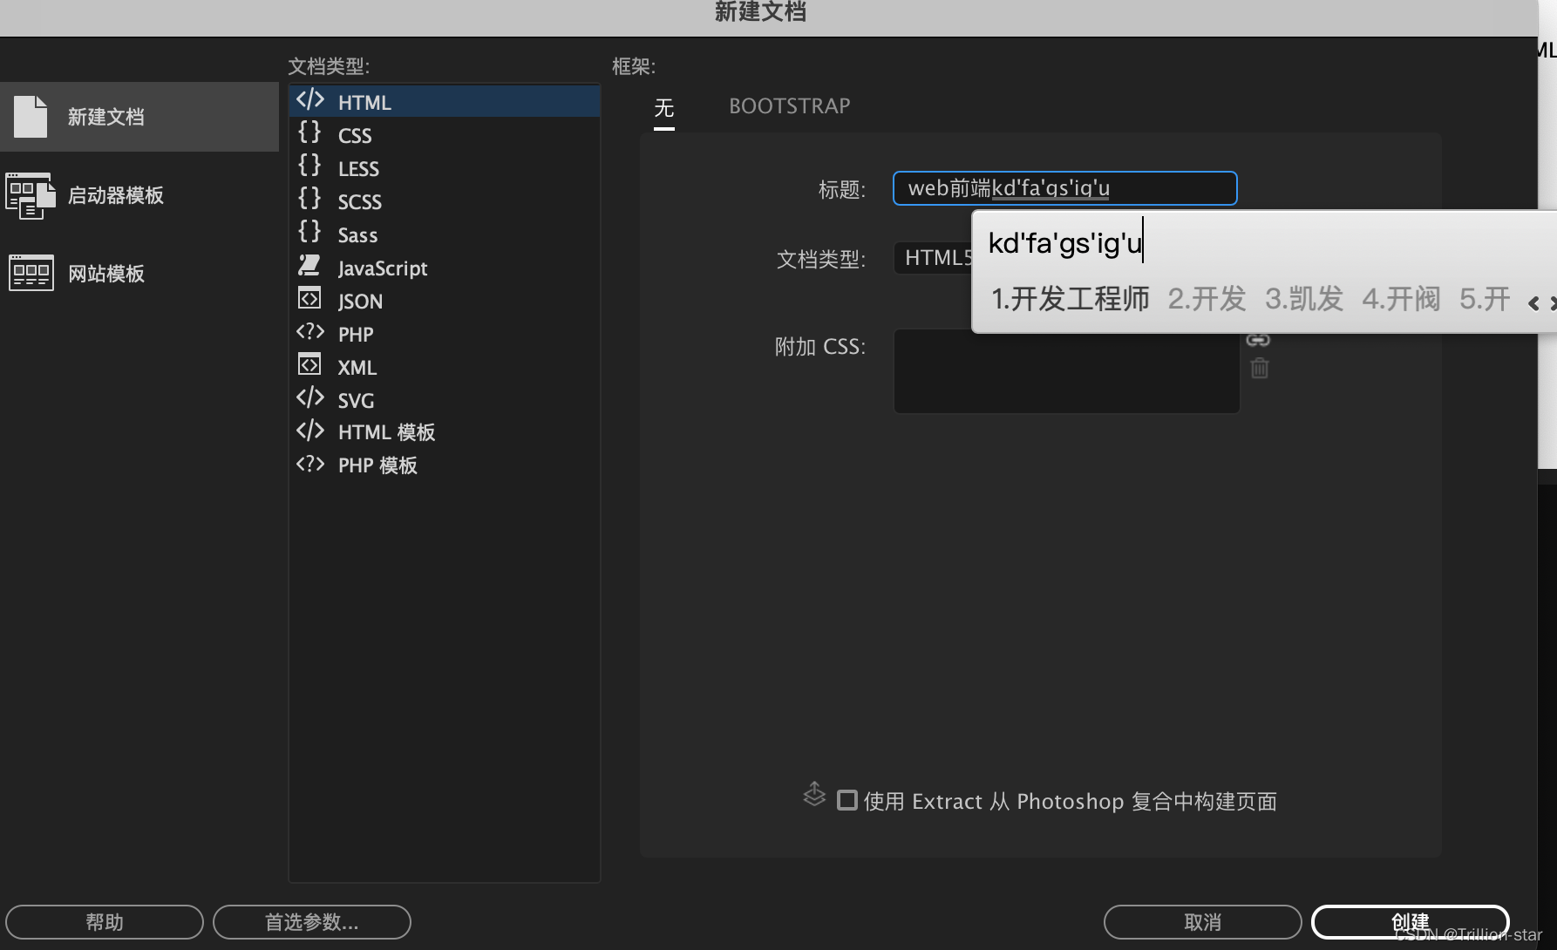
Task: Open 首选参数... preferences button
Action: coord(312,922)
